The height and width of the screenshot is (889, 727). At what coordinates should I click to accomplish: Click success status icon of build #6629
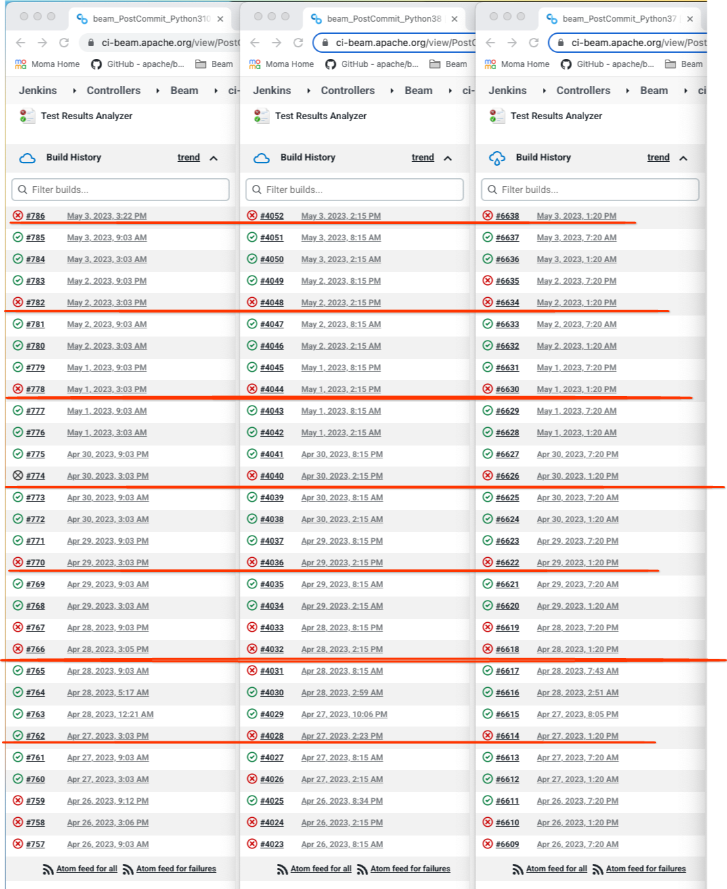click(x=487, y=411)
